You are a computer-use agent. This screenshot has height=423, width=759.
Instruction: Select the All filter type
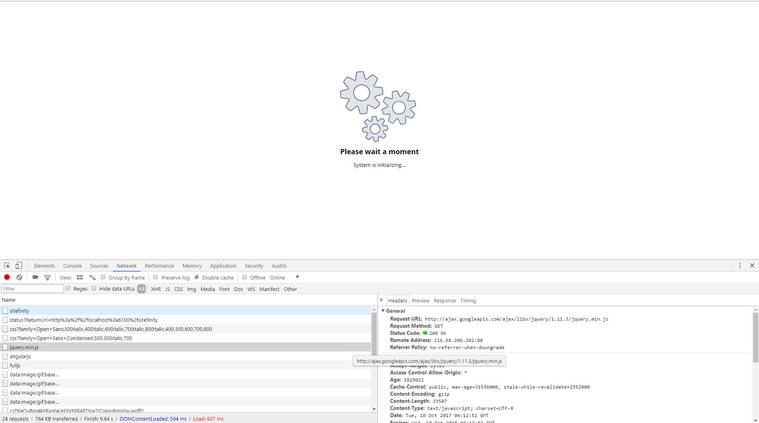(142, 289)
